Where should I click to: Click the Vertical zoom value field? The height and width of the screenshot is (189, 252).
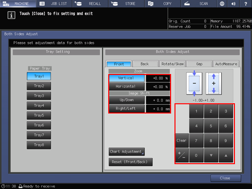(x=158, y=78)
